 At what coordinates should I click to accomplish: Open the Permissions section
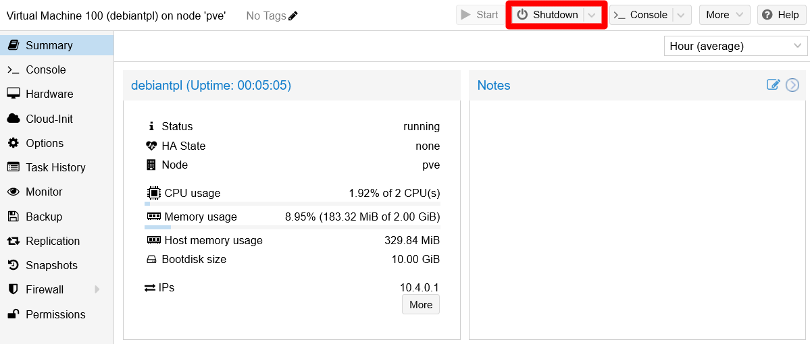(55, 314)
